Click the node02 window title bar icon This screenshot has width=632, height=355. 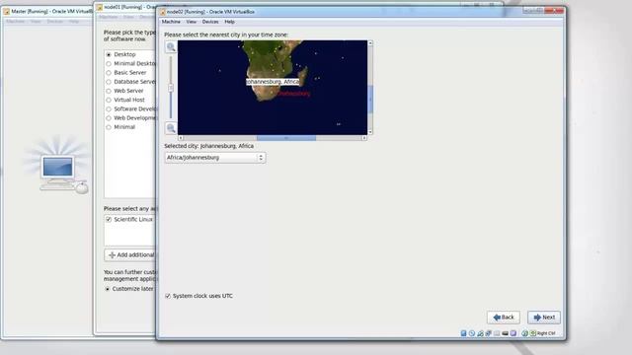point(163,12)
